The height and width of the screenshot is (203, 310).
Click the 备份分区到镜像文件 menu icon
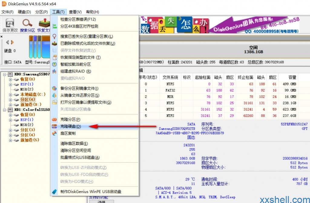(x=54, y=88)
